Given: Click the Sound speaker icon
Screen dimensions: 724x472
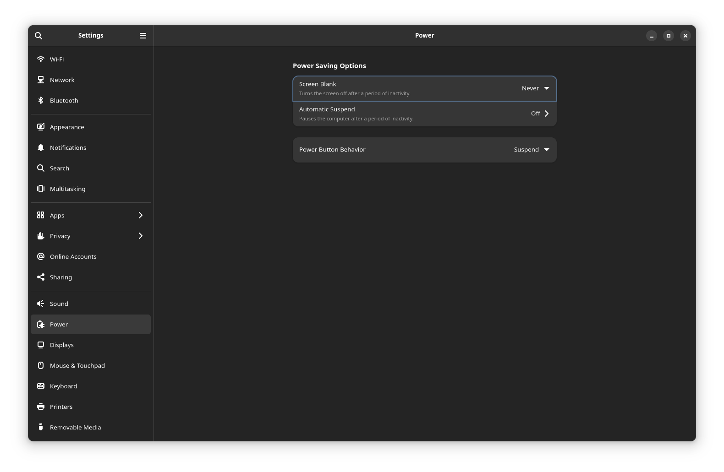Looking at the screenshot, I should coord(41,304).
